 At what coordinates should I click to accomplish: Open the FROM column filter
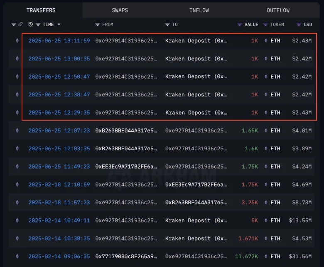click(98, 24)
